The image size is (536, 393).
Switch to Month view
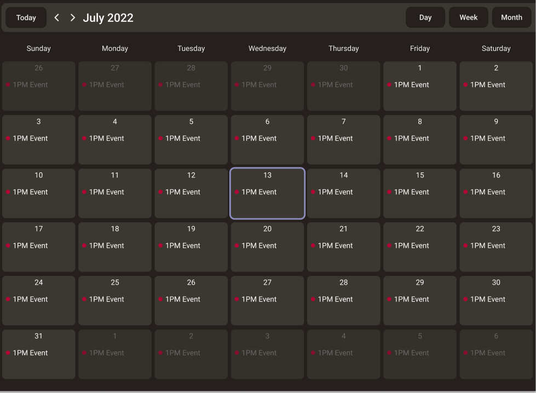(x=511, y=18)
